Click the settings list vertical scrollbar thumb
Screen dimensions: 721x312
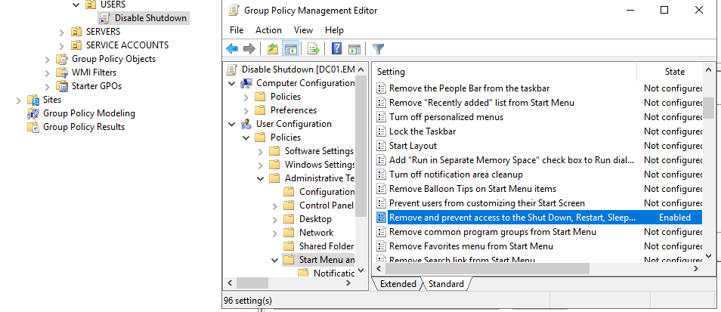point(708,108)
